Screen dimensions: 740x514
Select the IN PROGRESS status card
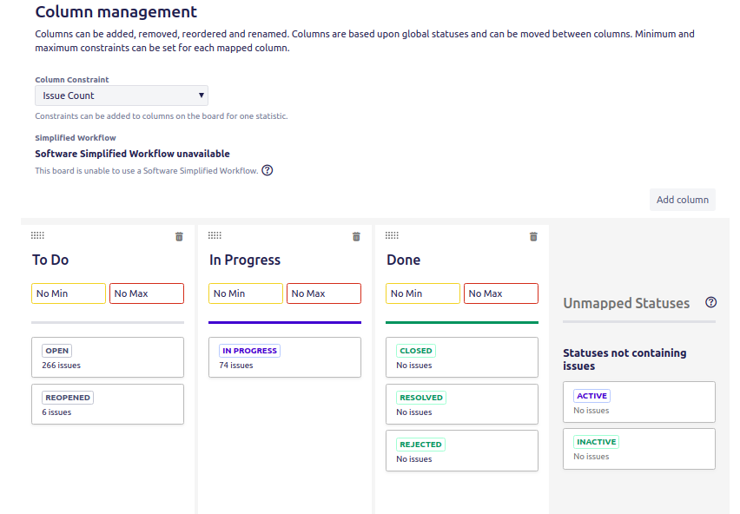point(285,358)
